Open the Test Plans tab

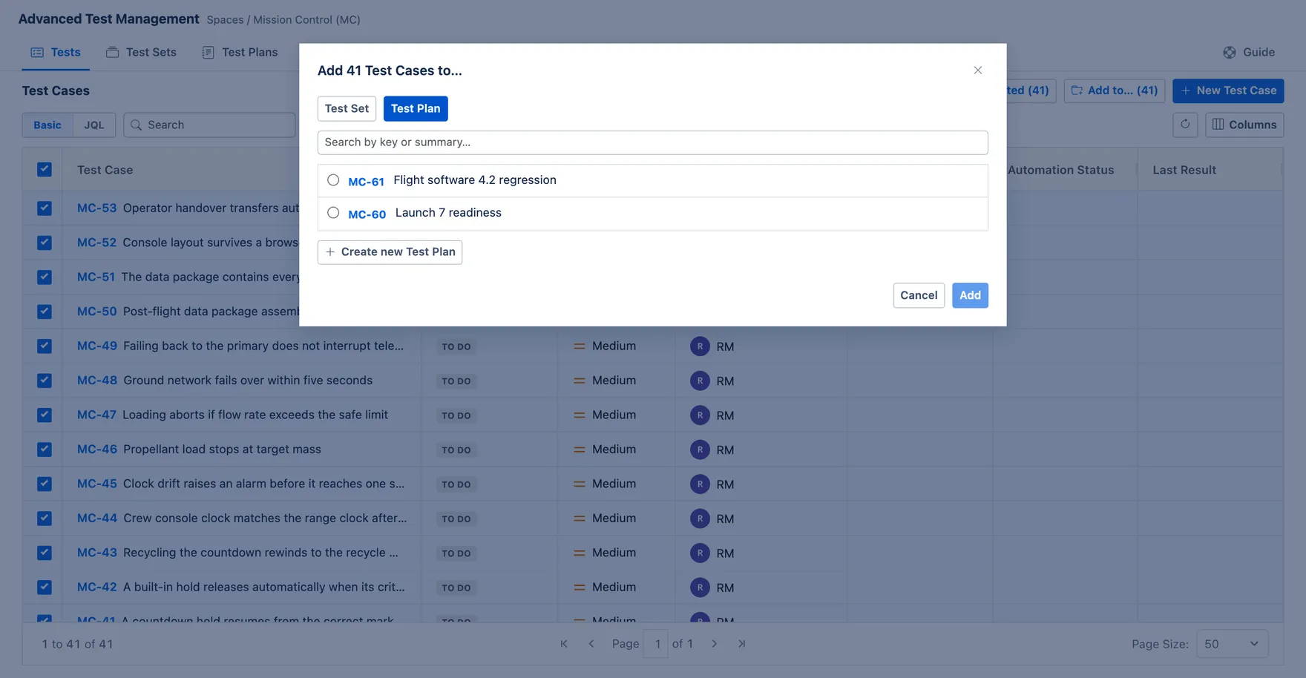[240, 52]
